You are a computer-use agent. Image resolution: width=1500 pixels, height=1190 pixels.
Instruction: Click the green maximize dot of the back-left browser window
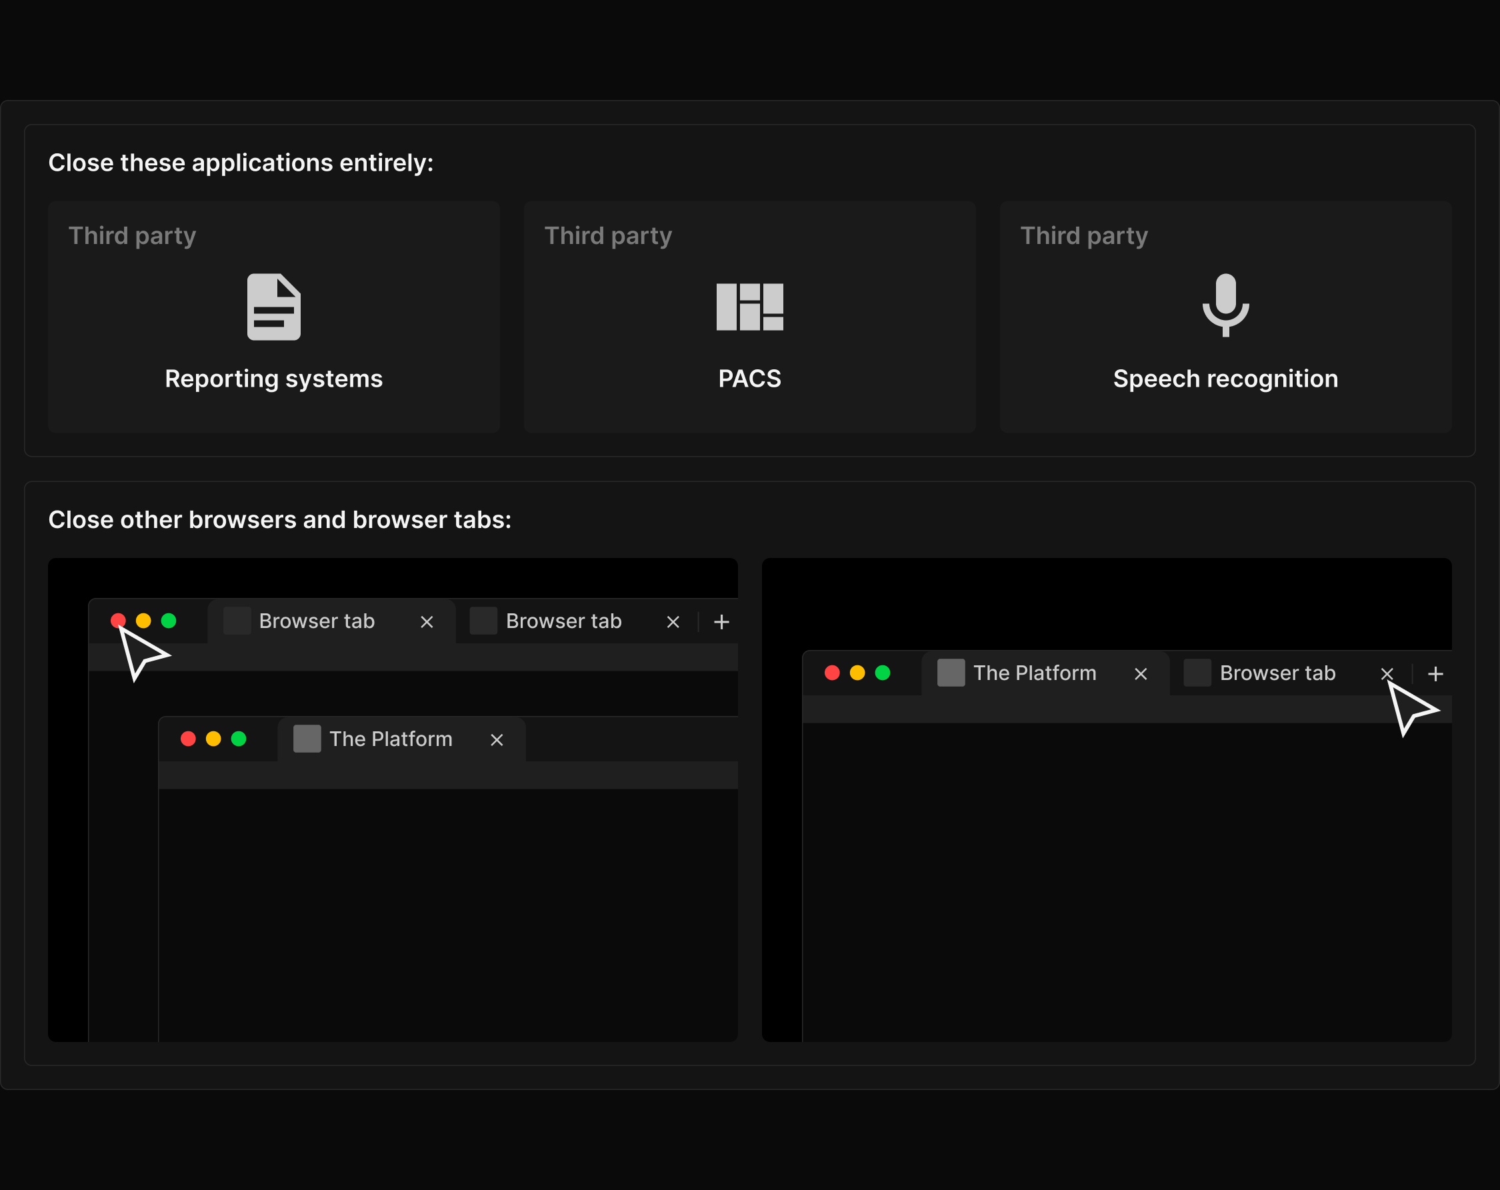click(169, 621)
